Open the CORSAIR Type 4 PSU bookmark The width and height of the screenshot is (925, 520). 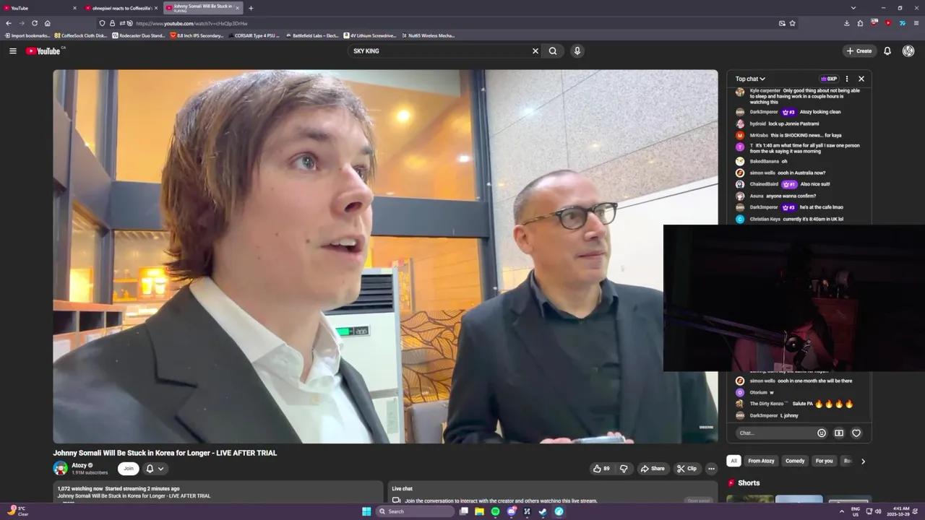(x=254, y=35)
